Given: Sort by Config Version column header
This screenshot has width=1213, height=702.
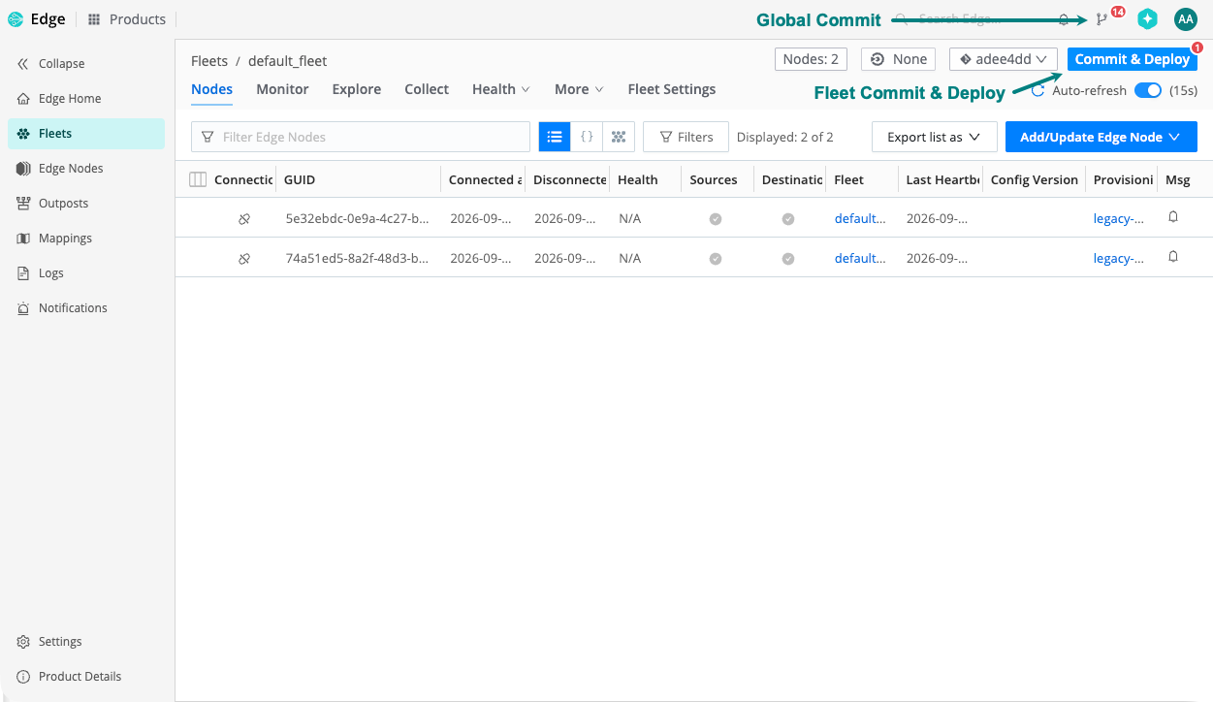Looking at the screenshot, I should coord(1035,180).
